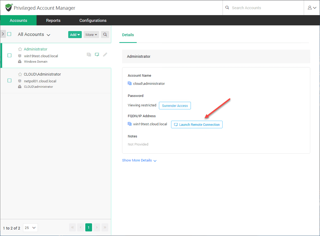Open the 25 per page dropdown
Image resolution: width=320 pixels, height=236 pixels.
30,228
